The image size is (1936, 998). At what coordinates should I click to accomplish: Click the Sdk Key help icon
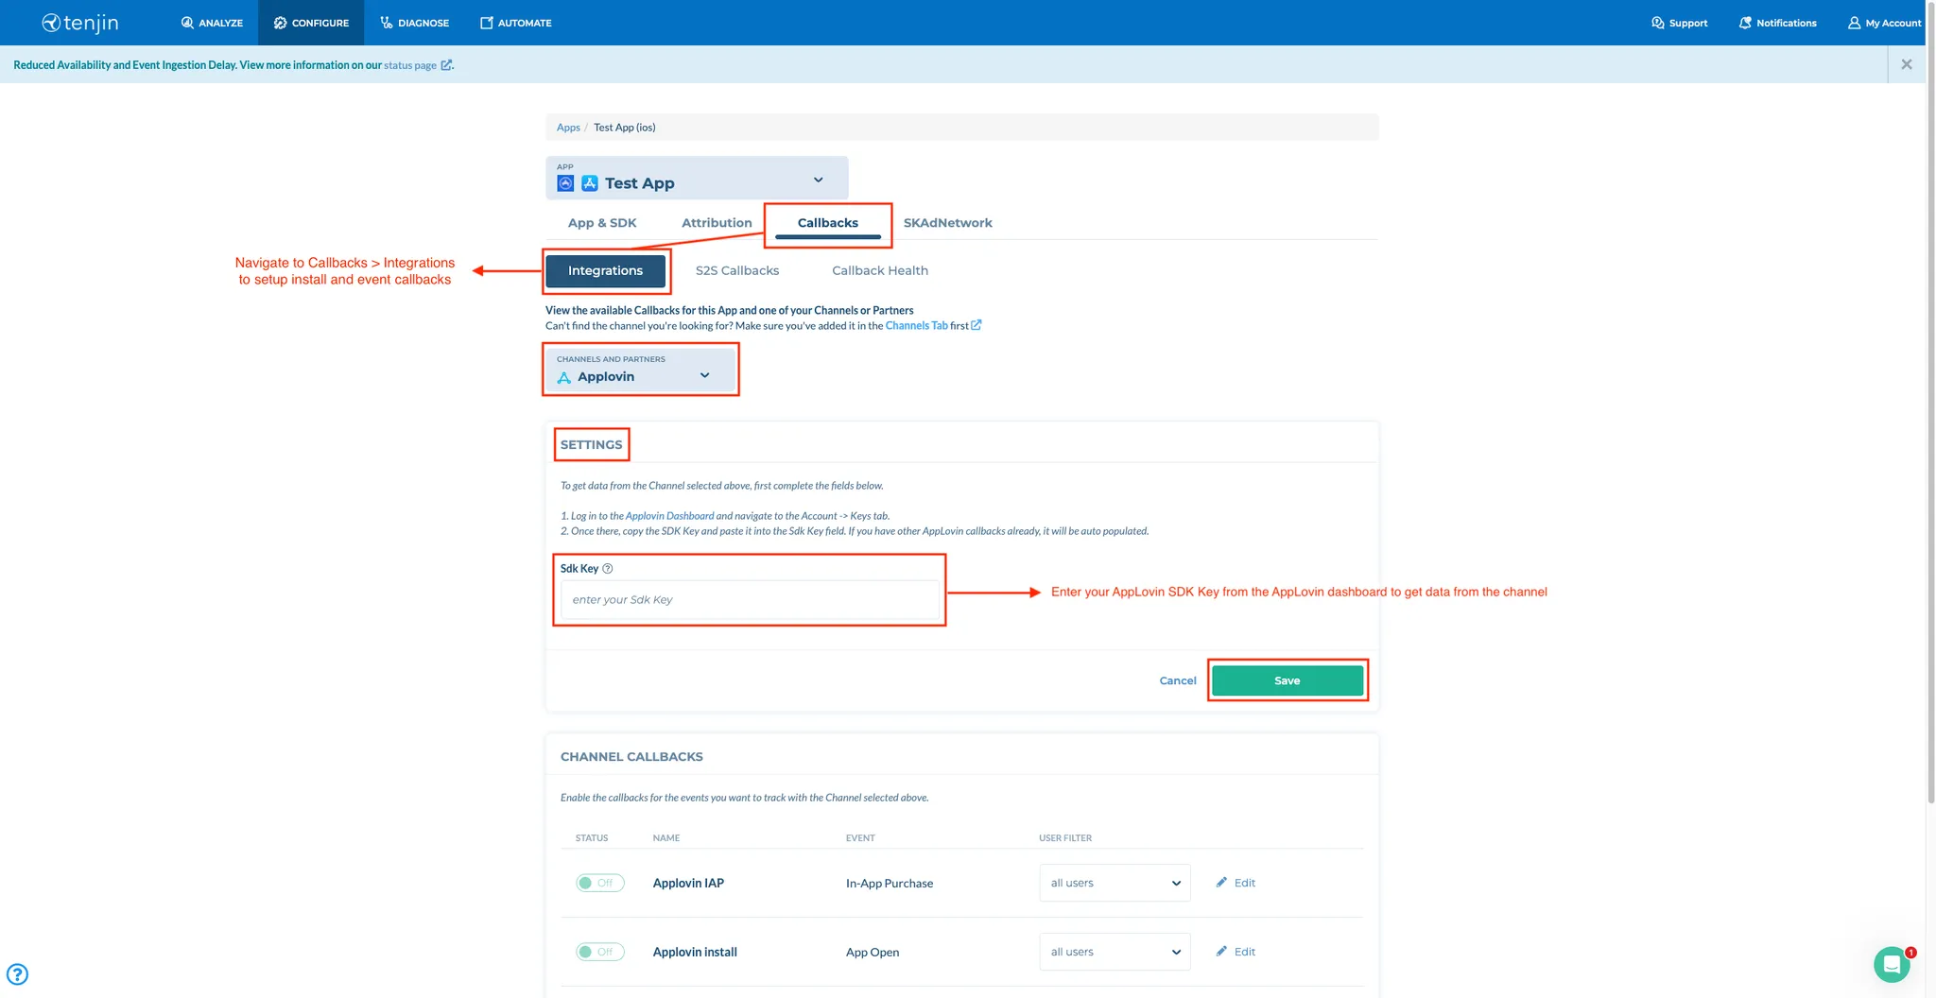pyautogui.click(x=608, y=569)
